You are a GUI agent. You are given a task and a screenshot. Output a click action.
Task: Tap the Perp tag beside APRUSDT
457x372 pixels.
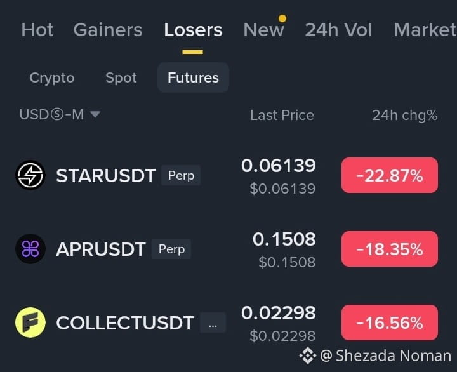[171, 249]
